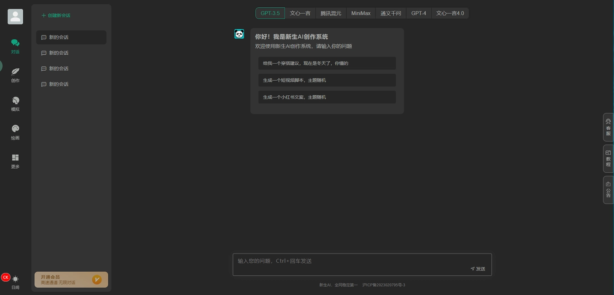Image resolution: width=614 pixels, height=295 pixels.
Task: Open the 模拟 feature icon
Action: (x=15, y=103)
